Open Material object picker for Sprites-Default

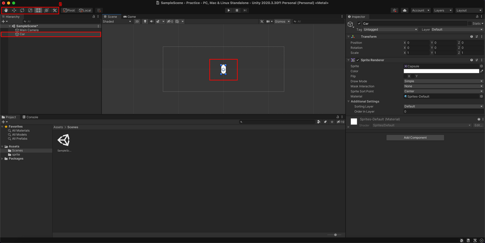pyautogui.click(x=482, y=97)
